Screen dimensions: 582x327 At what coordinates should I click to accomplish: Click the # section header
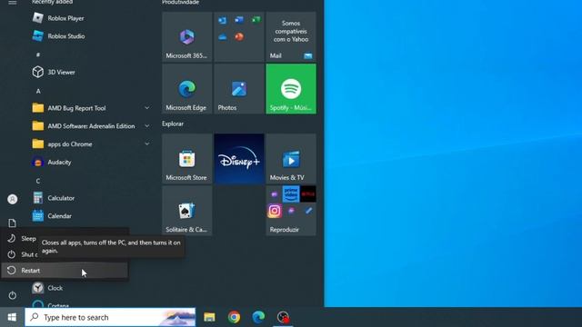38,54
